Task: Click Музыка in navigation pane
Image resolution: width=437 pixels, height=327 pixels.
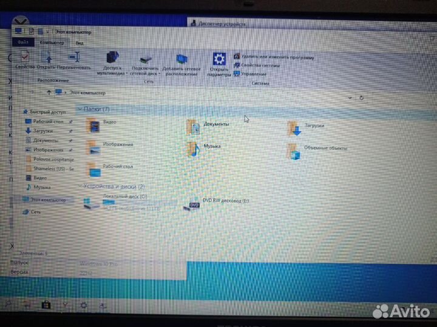Action: (x=38, y=187)
